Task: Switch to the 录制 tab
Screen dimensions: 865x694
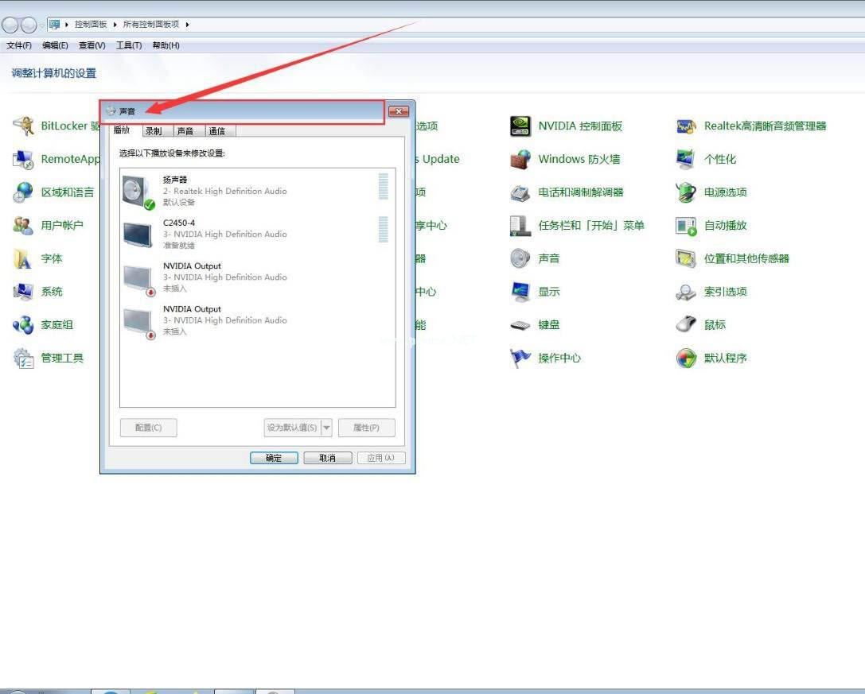Action: point(154,131)
